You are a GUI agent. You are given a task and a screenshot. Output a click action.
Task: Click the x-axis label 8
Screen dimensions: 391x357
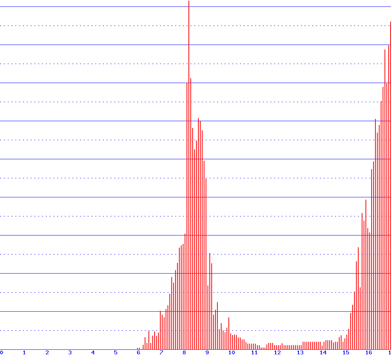[184, 352]
